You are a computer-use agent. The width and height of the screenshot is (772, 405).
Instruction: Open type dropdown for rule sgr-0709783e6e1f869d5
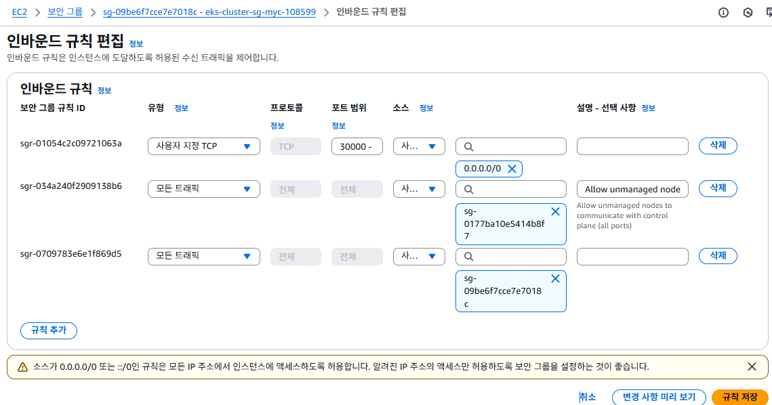204,257
